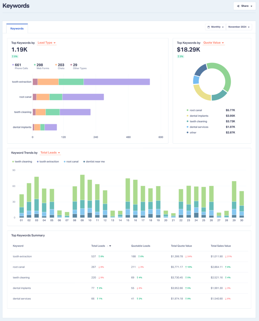This screenshot has height=321, width=259.
Task: Click the 5% increase badge under 1.19K
Action: pos(15,56)
